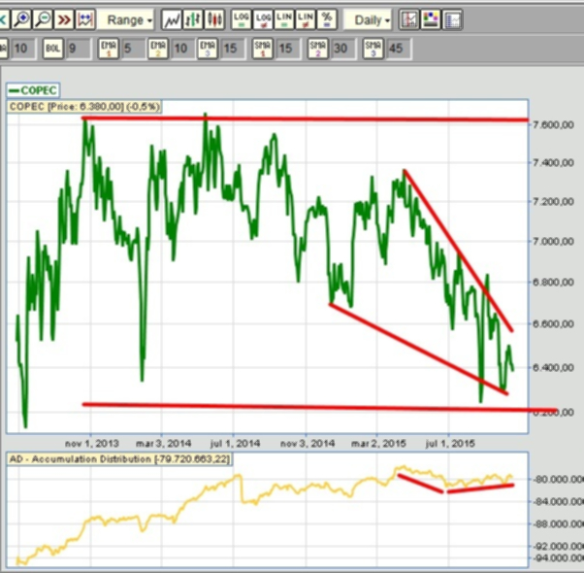Screen dimensions: 584x573
Task: Open the chart color palette icon
Action: click(431, 19)
